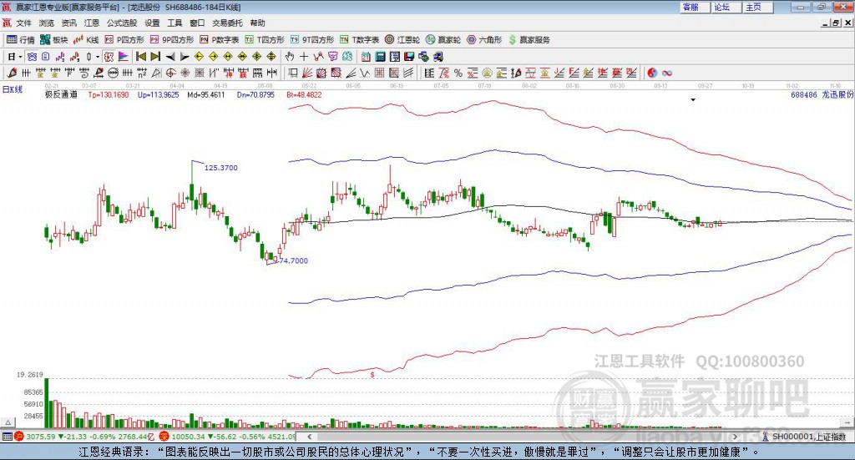The image size is (855, 460).
Task: Open the P数字表 tool
Action: pos(220,40)
